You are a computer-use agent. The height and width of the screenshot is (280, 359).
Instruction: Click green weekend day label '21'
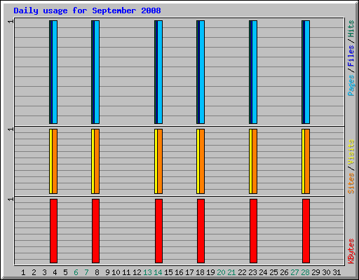click(231, 272)
